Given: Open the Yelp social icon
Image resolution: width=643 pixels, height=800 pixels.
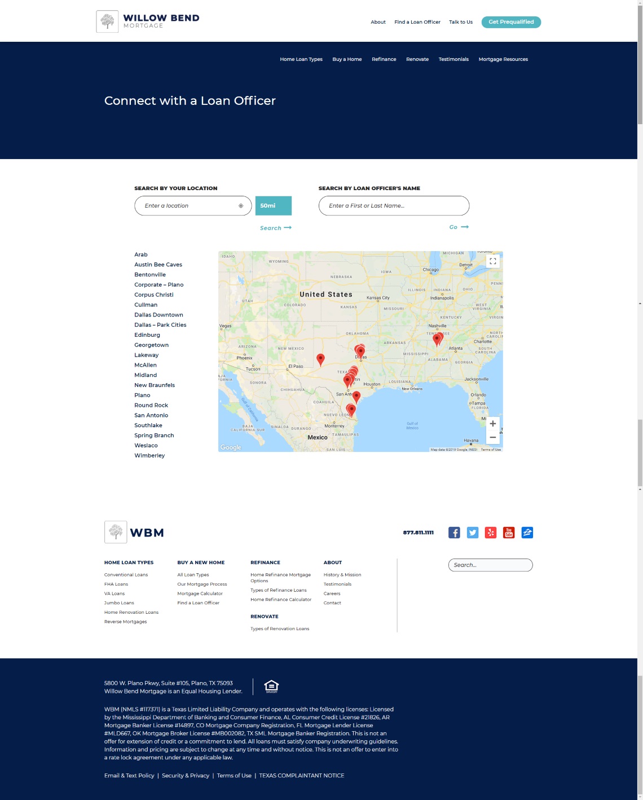Looking at the screenshot, I should coord(491,533).
